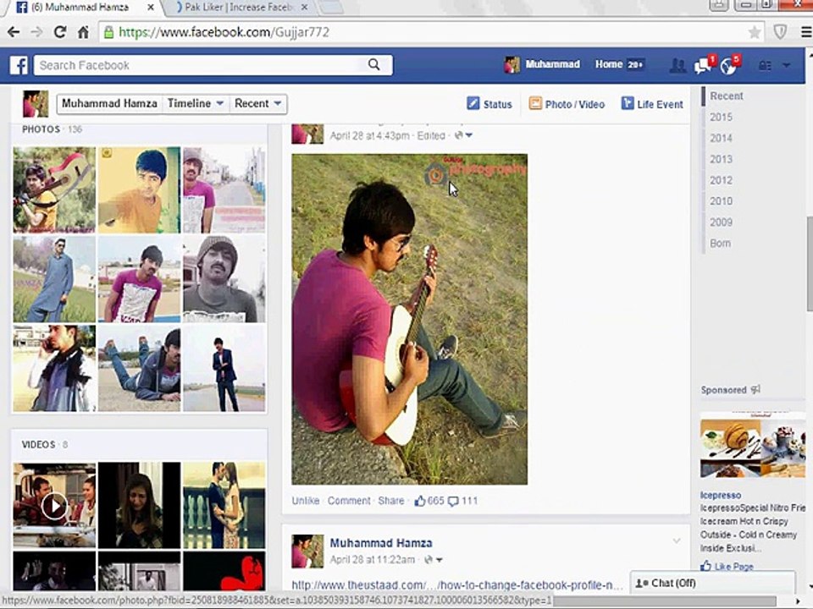Open post options chevron on Muhammad Hamza's 11:22am post
Viewport: 813px width, 609px height.
click(677, 541)
